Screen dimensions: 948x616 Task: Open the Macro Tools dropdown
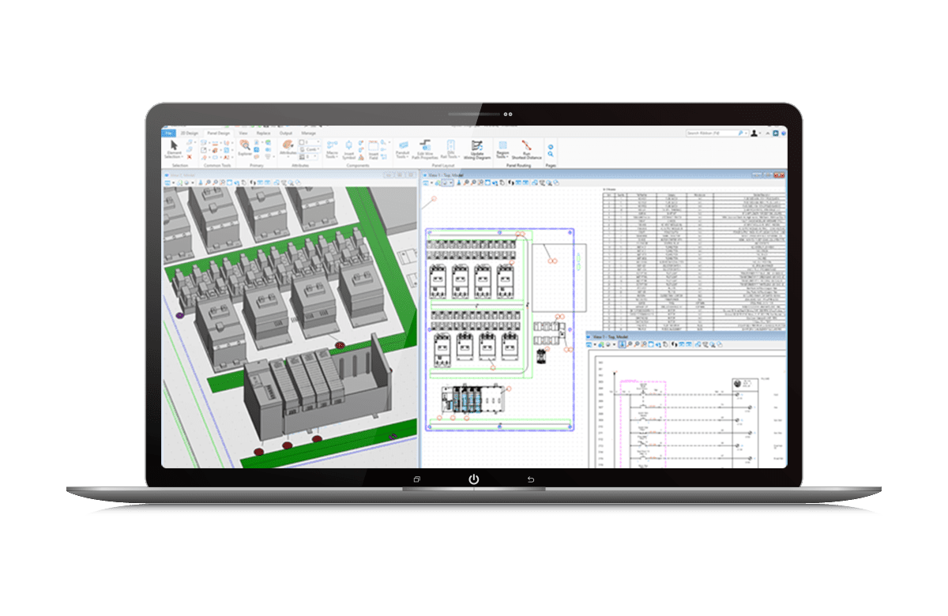click(x=330, y=147)
